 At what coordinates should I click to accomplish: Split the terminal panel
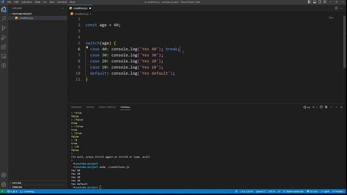[321, 107]
